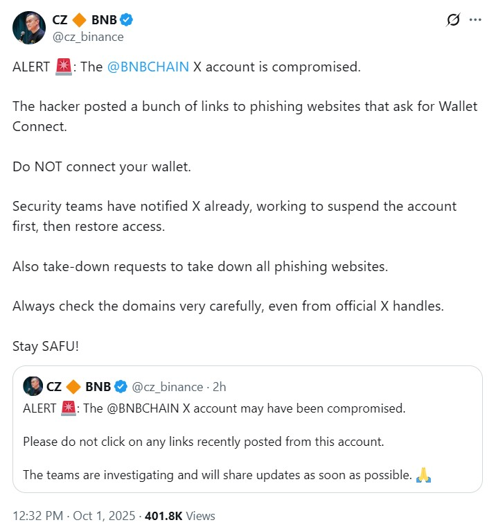Open the tweet's three-dot More menu
This screenshot has height=527, width=496.
pyautogui.click(x=475, y=20)
